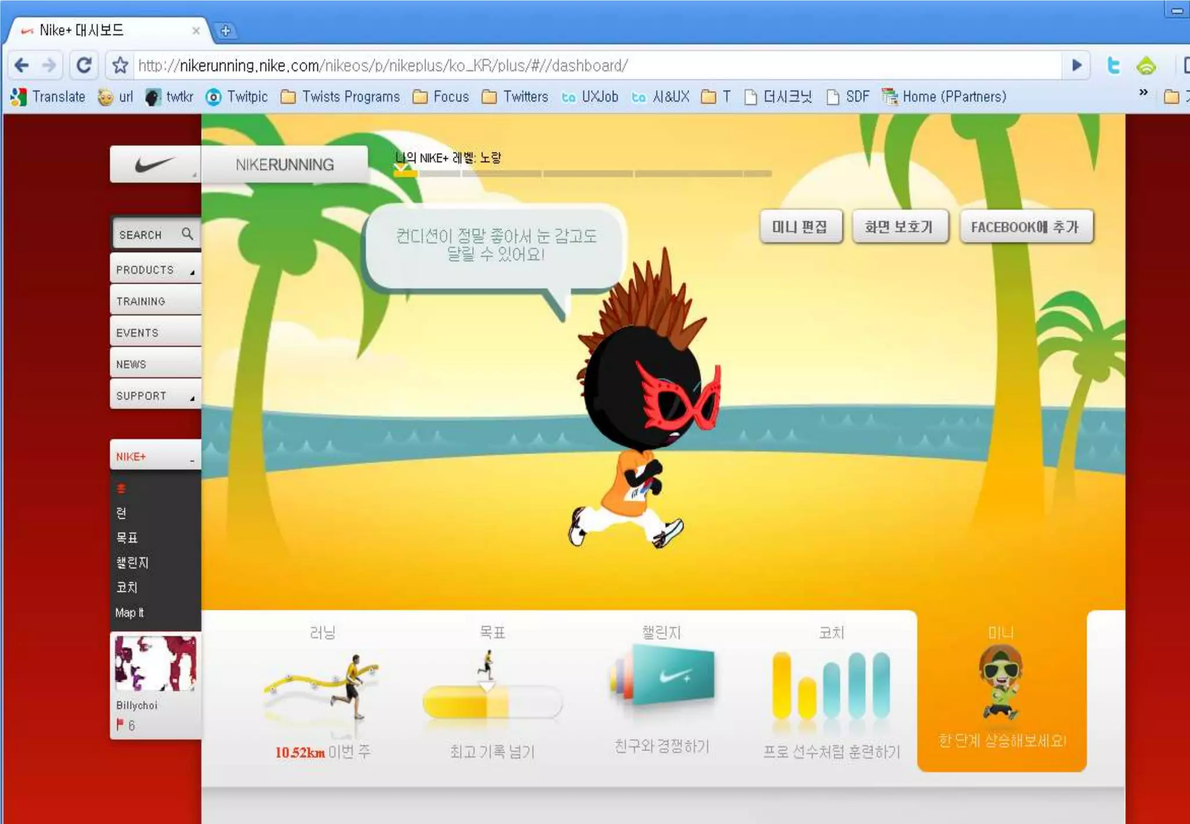
Task: Click the search magnifier icon
Action: [x=187, y=234]
